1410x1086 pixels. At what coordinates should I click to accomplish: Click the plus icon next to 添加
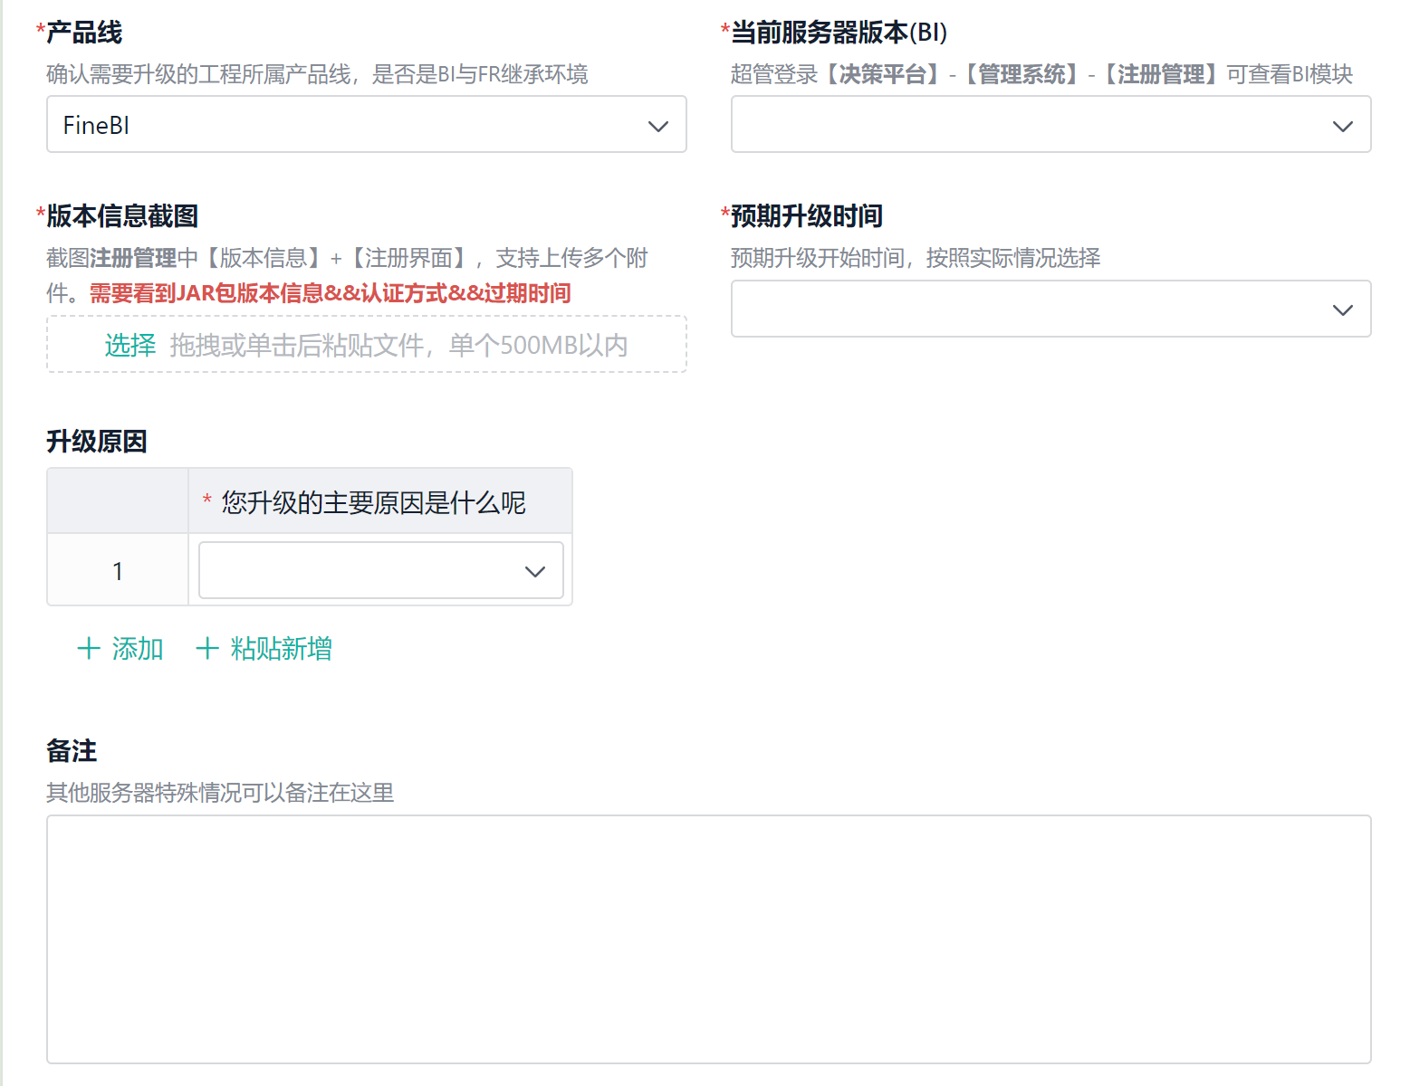pos(89,648)
